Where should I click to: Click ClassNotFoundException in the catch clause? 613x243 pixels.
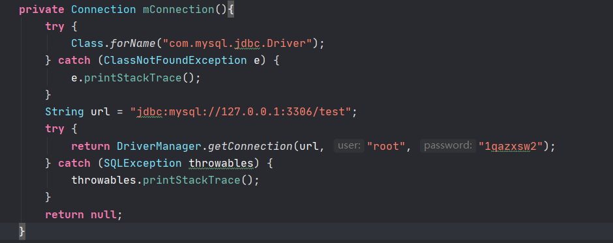175,61
